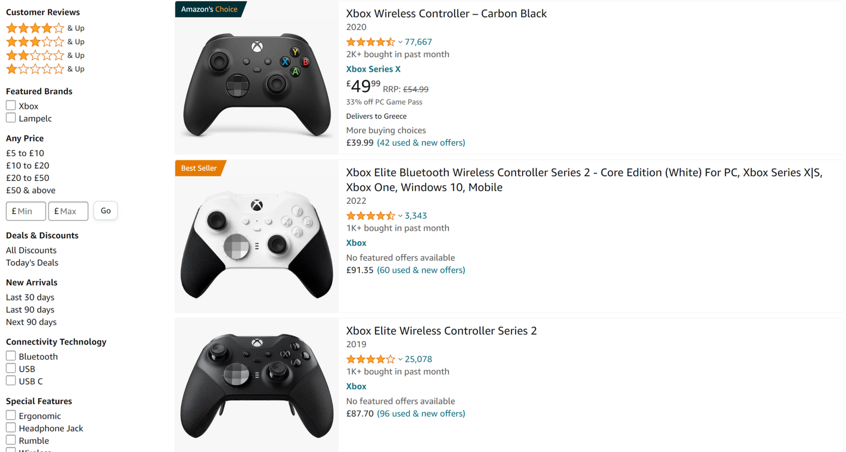Select the £20 to £50 price range
This screenshot has width=846, height=452.
(x=27, y=178)
